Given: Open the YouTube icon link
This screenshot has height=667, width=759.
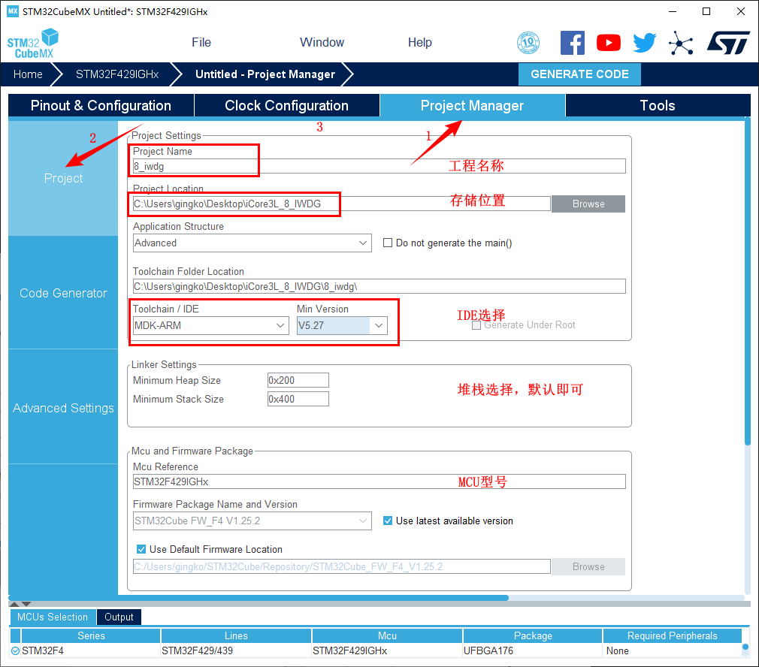Looking at the screenshot, I should tap(609, 43).
